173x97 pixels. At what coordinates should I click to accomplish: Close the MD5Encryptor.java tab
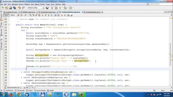click(37, 12)
